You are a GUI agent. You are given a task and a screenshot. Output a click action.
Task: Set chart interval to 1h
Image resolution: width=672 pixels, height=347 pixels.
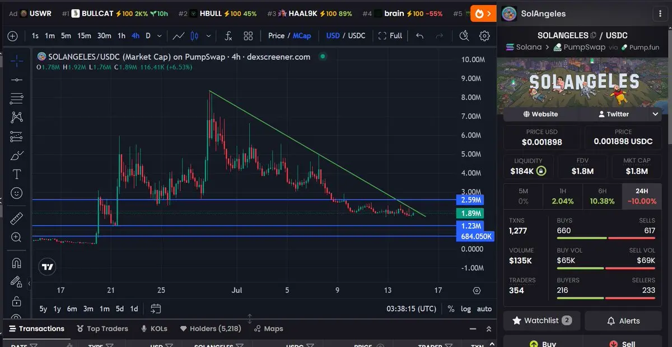click(122, 36)
